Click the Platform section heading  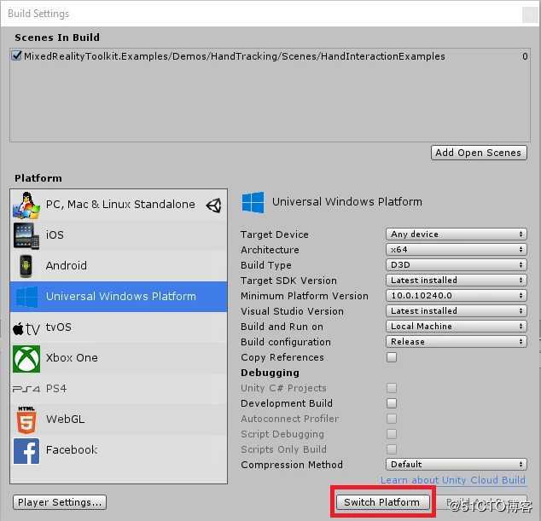pos(38,178)
